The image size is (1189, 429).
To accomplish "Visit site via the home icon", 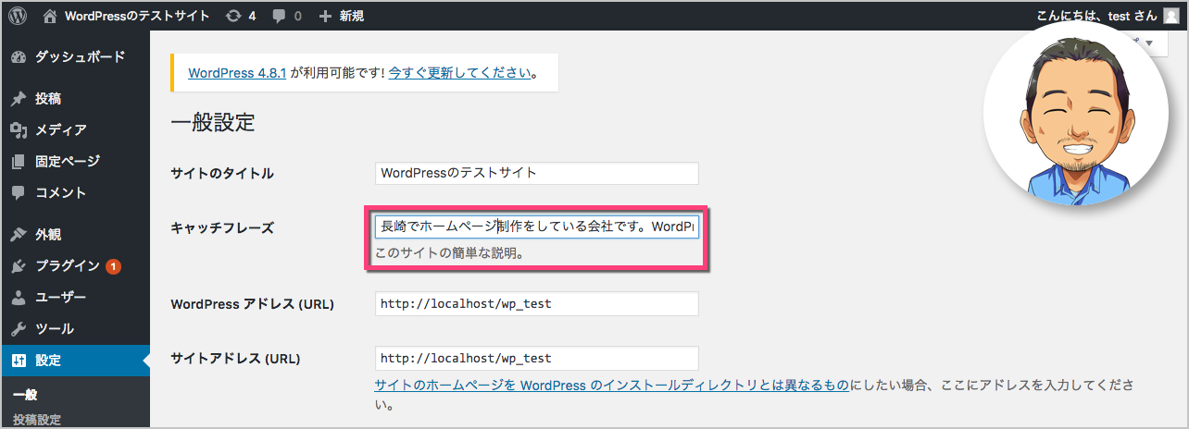I will pyautogui.click(x=50, y=16).
